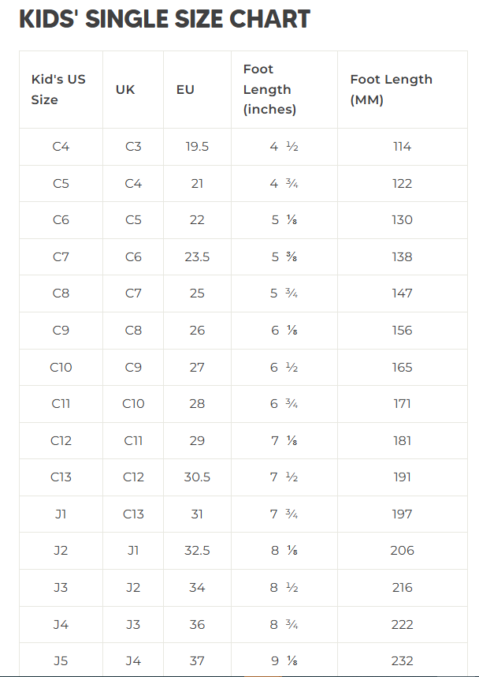Select the EU size 37 cell
The width and height of the screenshot is (479, 677).
(x=197, y=661)
